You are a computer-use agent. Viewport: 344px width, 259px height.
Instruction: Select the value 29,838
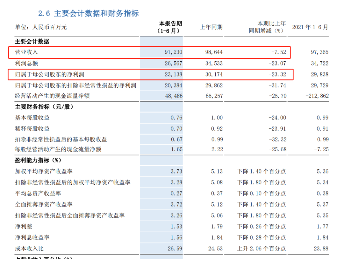click(320, 74)
